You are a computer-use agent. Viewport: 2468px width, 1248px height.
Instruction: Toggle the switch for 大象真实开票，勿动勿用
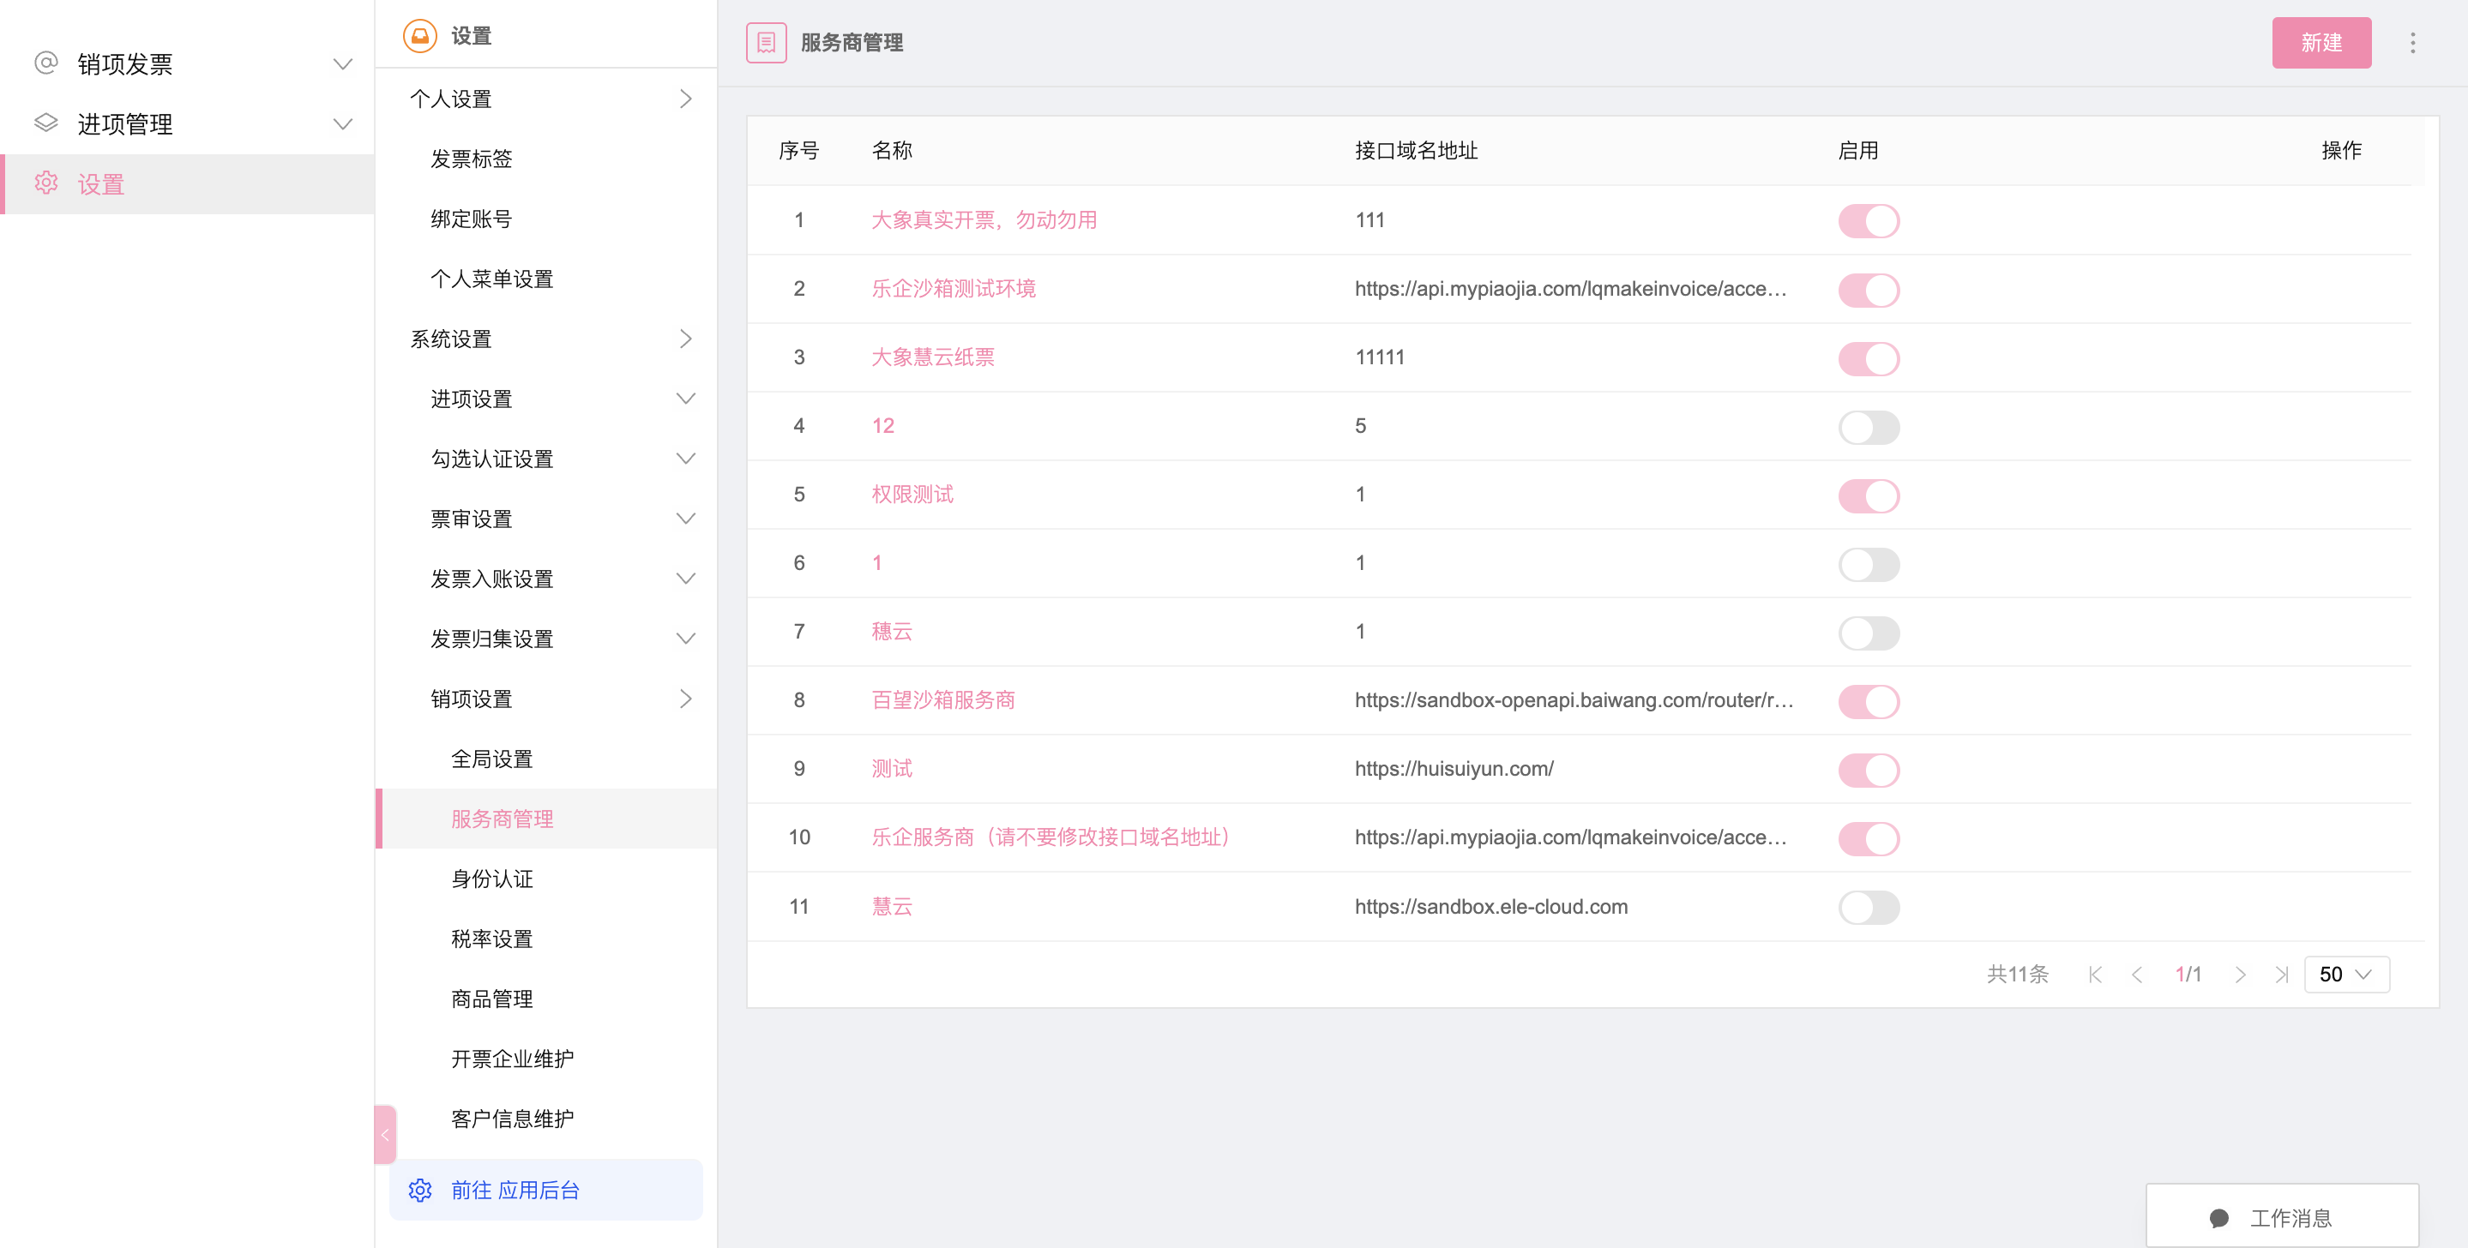[x=1869, y=220]
